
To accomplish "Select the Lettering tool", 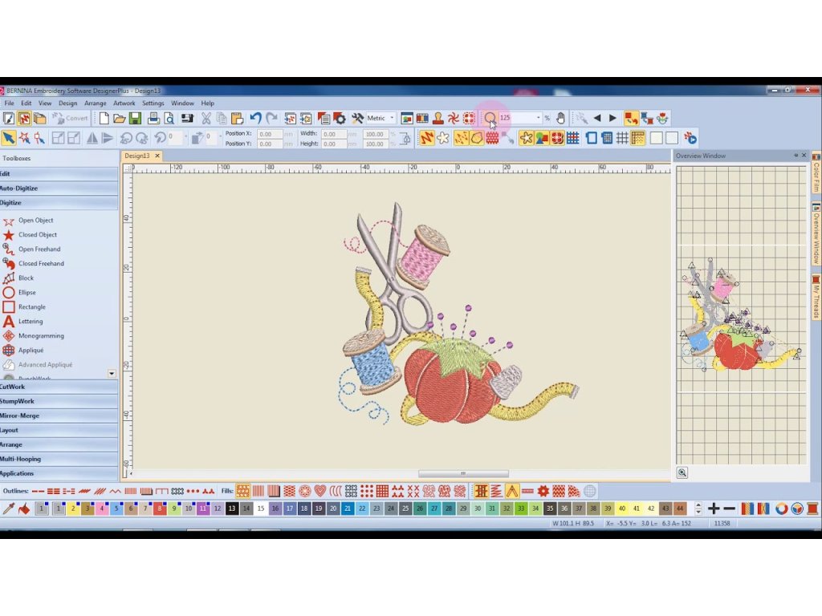I will coord(30,322).
